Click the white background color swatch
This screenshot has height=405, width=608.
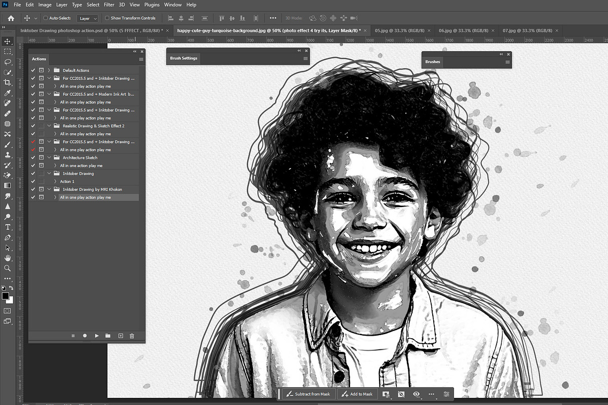pos(11,300)
